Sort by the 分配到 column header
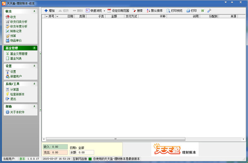The image size is (248, 163). pyautogui.click(x=210, y=16)
